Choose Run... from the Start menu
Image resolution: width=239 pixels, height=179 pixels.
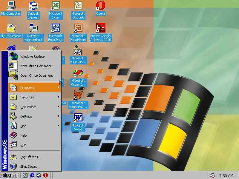click(x=34, y=145)
